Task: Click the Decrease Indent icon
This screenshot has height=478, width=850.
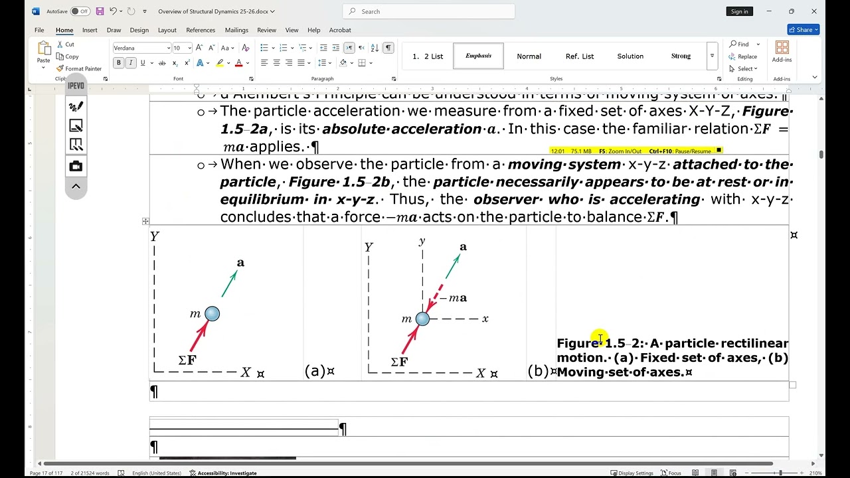Action: tap(323, 48)
